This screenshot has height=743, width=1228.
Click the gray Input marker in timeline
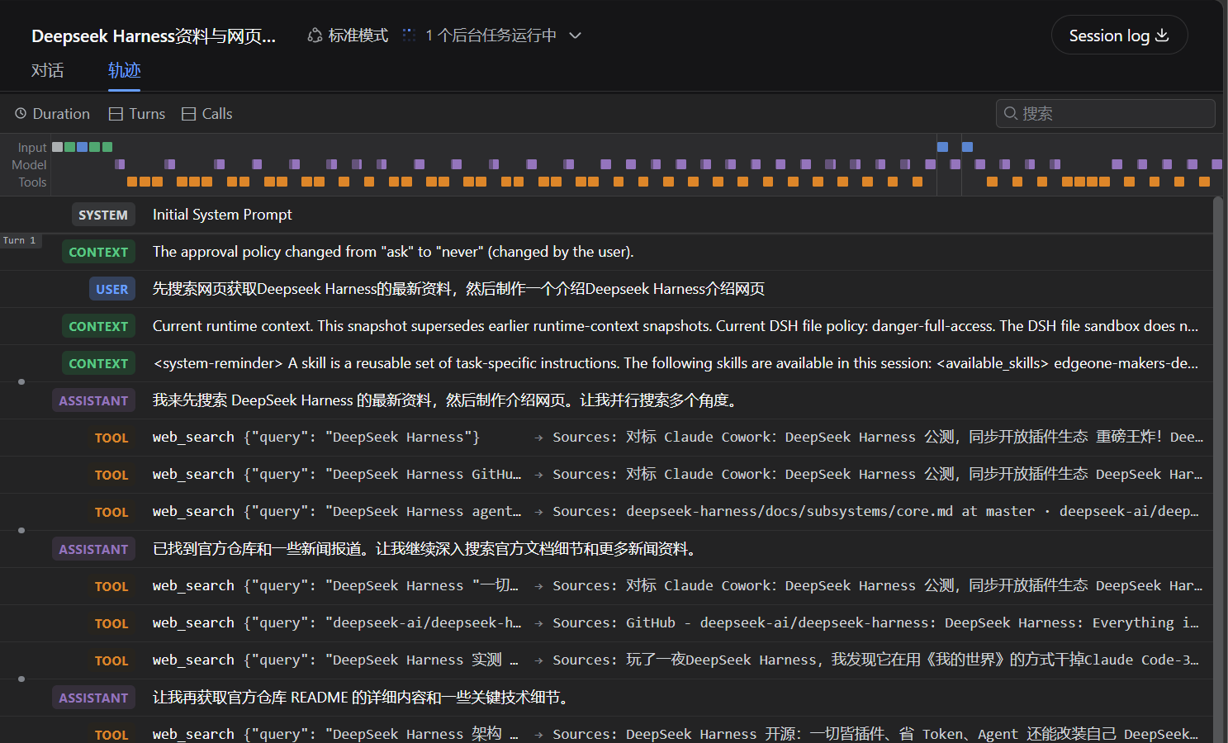pyautogui.click(x=58, y=147)
